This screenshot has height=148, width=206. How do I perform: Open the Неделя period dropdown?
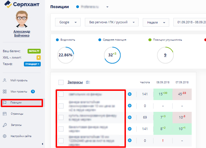click(156, 22)
